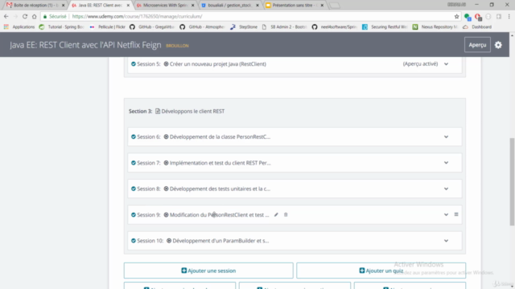Open the new tab button
This screenshot has width=515, height=289.
click(x=335, y=6)
